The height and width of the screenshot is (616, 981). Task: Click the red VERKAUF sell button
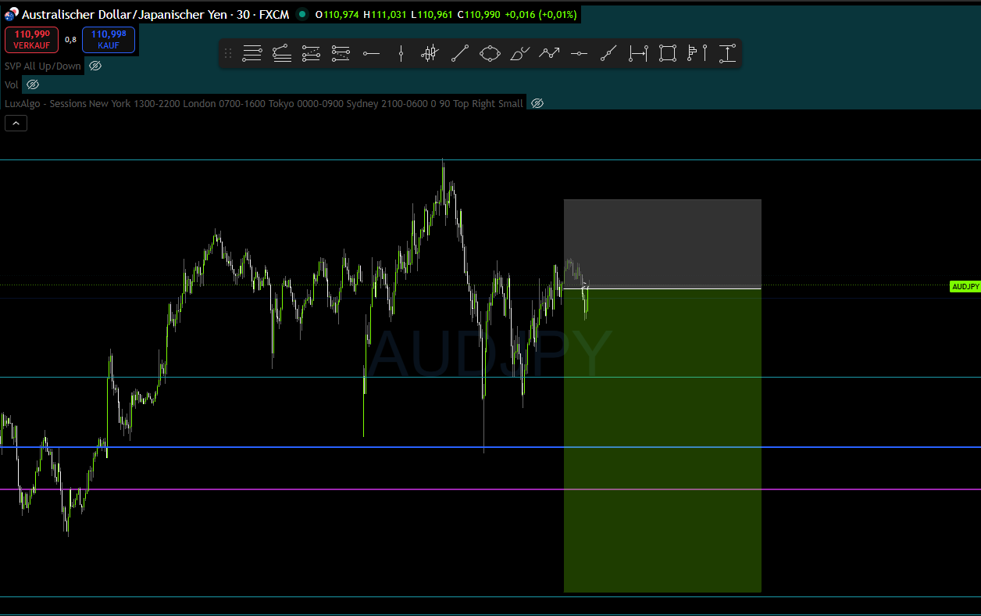tap(31, 40)
